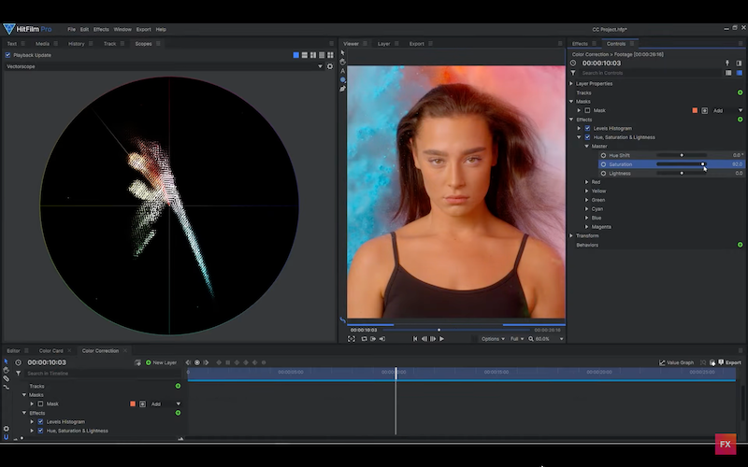Open the Effects panel tab

pyautogui.click(x=580, y=43)
